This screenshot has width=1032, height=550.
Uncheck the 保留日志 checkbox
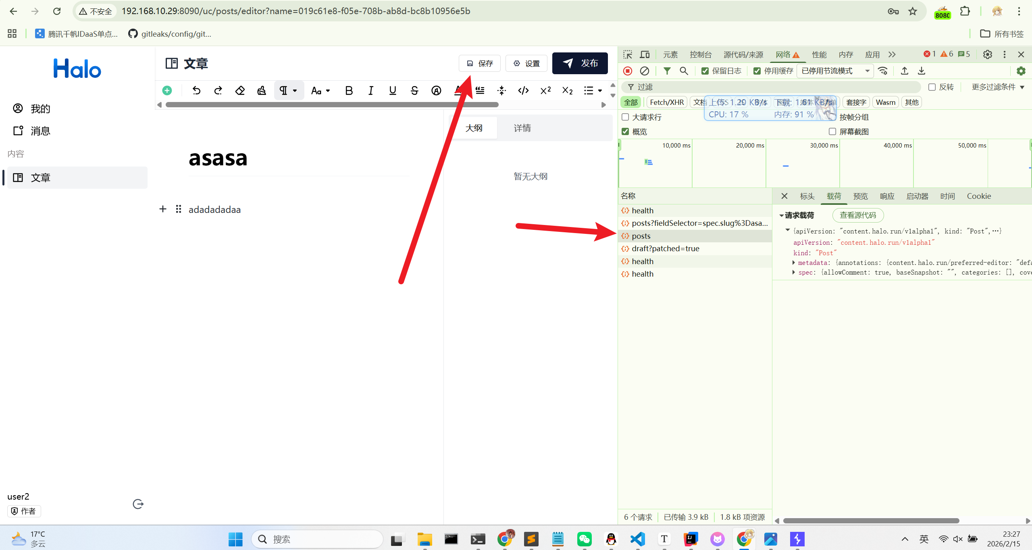coord(705,71)
